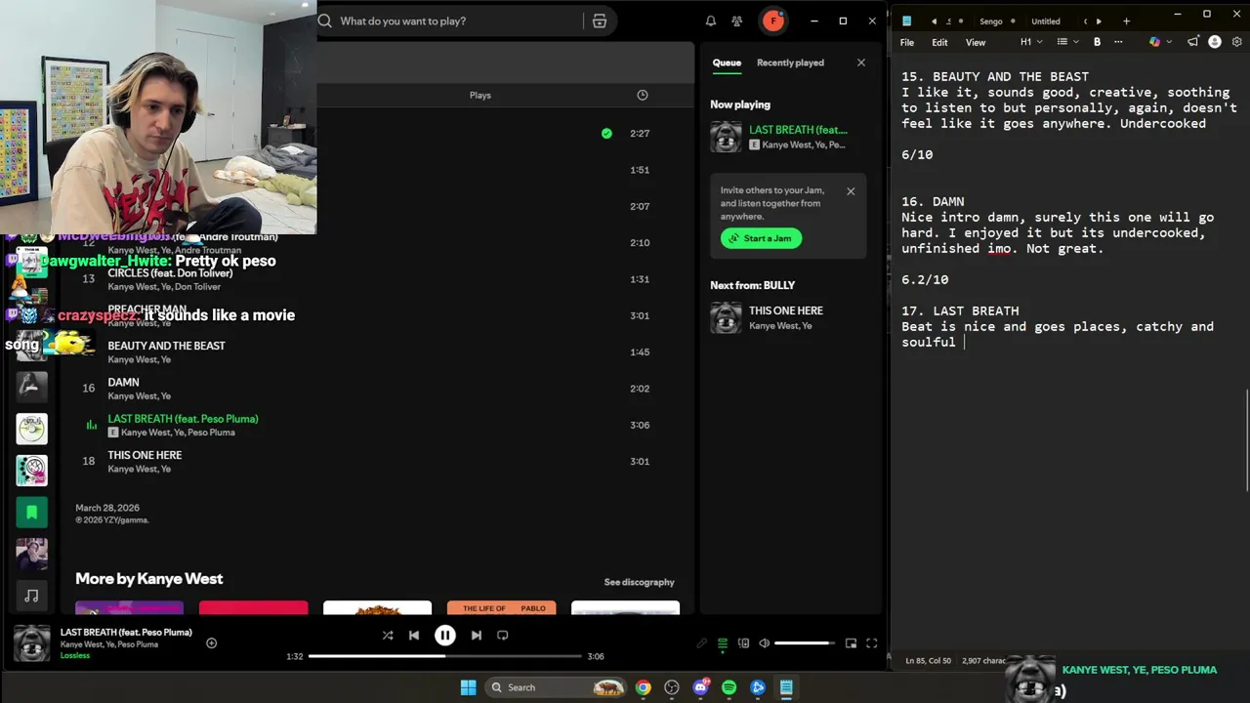
Task: Enter Spotify full screen mode
Action: point(871,643)
